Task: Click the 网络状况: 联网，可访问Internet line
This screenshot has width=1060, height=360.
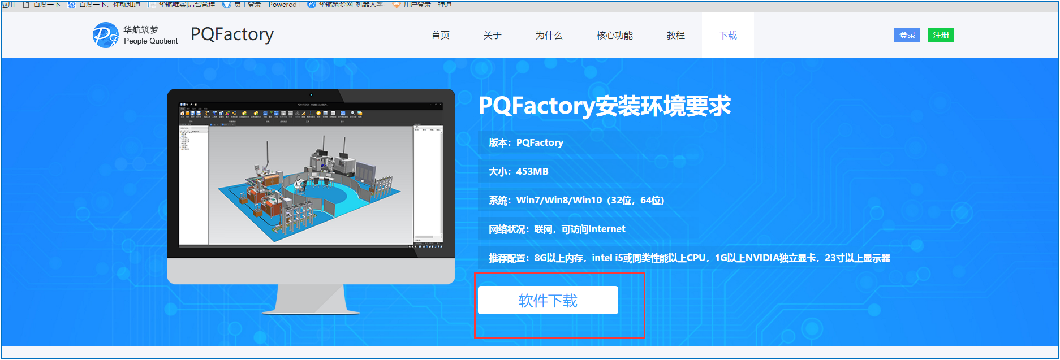Action: [557, 229]
